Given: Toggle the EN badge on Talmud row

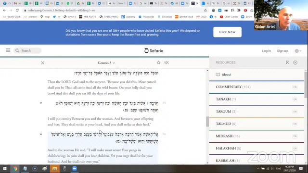Looking at the screenshot, I should coord(295,124).
